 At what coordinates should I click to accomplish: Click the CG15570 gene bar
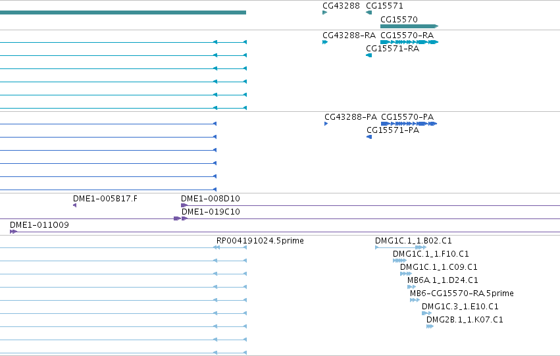tap(409, 26)
